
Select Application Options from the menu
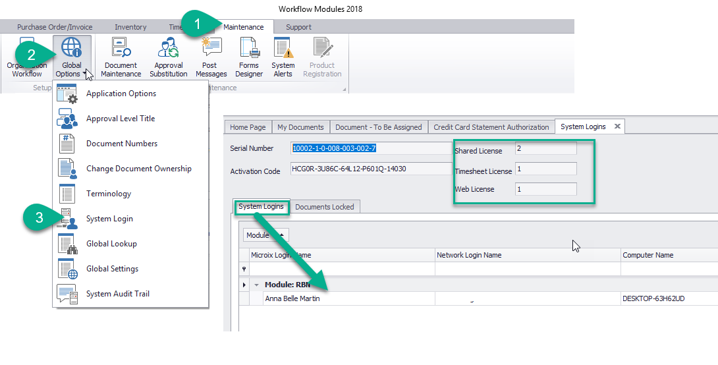click(x=121, y=94)
